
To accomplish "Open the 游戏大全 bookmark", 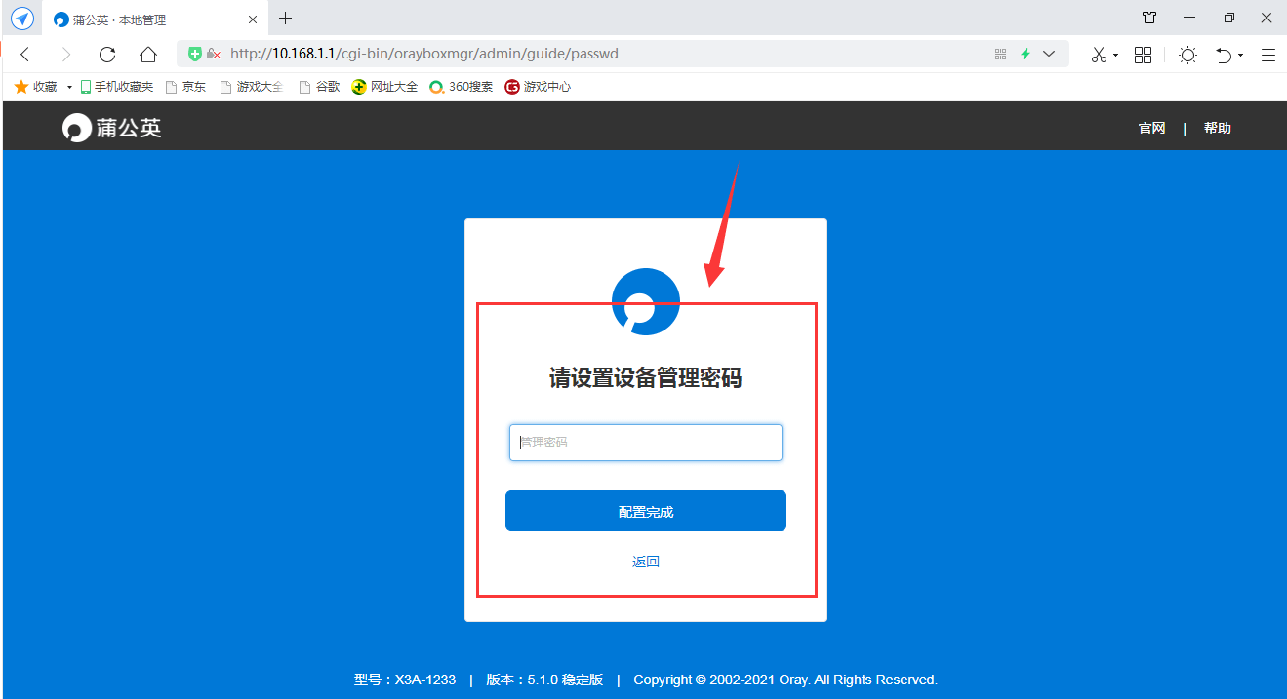I will pyautogui.click(x=252, y=87).
